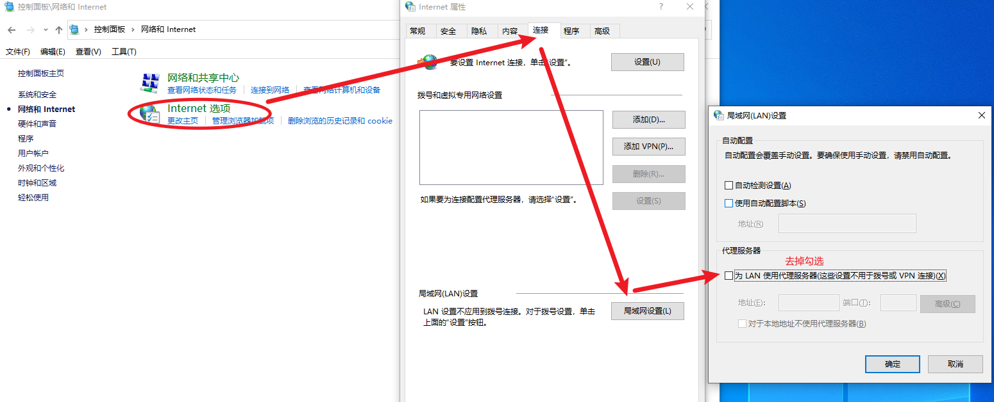Open 系统和安全 category
Image resolution: width=994 pixels, height=402 pixels.
(37, 95)
